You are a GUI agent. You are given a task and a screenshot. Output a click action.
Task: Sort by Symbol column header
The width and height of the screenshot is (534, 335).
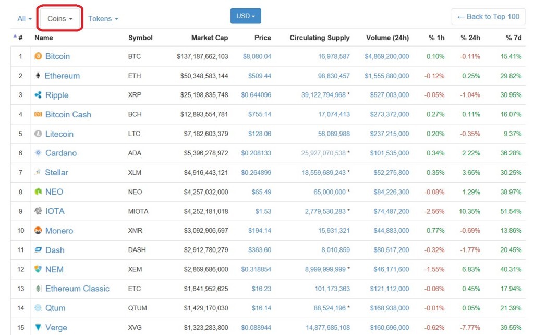tap(140, 38)
